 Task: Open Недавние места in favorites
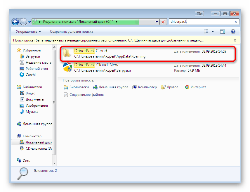[39, 63]
